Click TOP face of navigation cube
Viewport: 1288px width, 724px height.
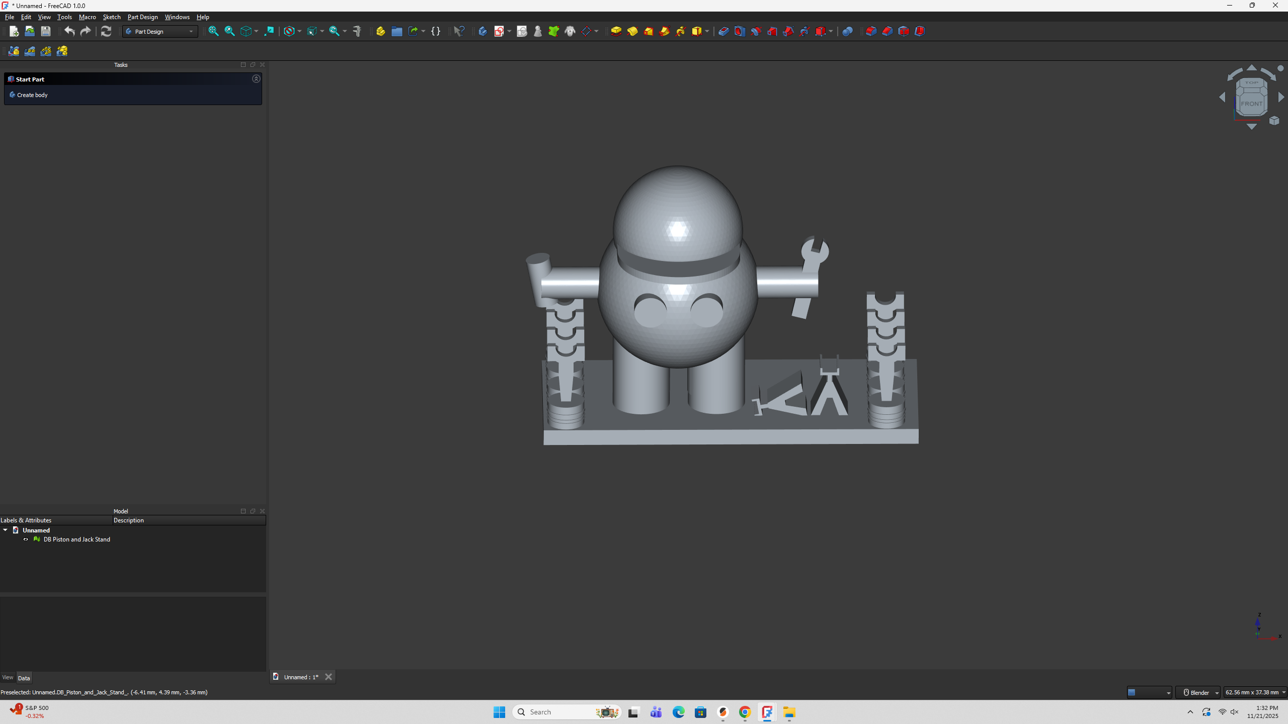point(1251,83)
